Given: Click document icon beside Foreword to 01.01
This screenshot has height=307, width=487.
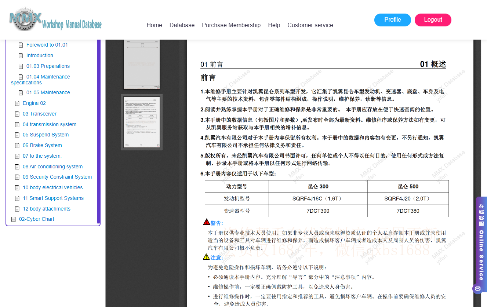Looking at the screenshot, I should coord(21,45).
